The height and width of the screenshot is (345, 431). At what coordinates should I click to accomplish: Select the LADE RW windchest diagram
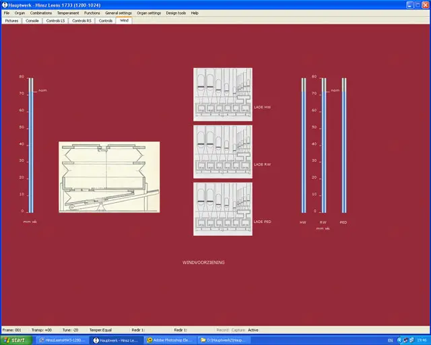point(223,152)
